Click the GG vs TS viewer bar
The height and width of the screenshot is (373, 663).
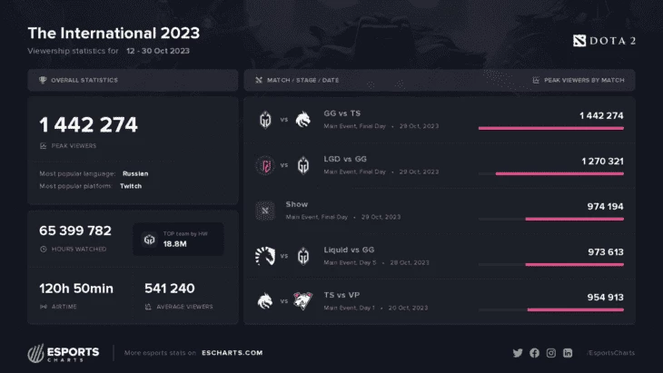[x=551, y=128]
